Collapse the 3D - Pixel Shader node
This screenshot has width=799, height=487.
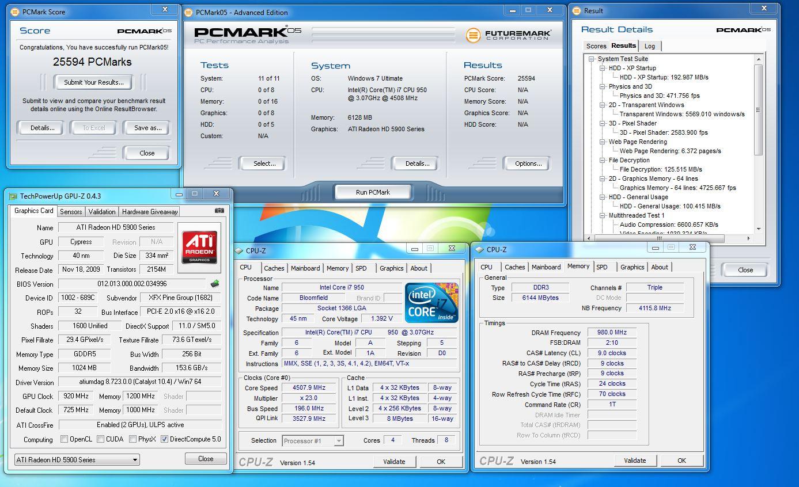pyautogui.click(x=603, y=123)
